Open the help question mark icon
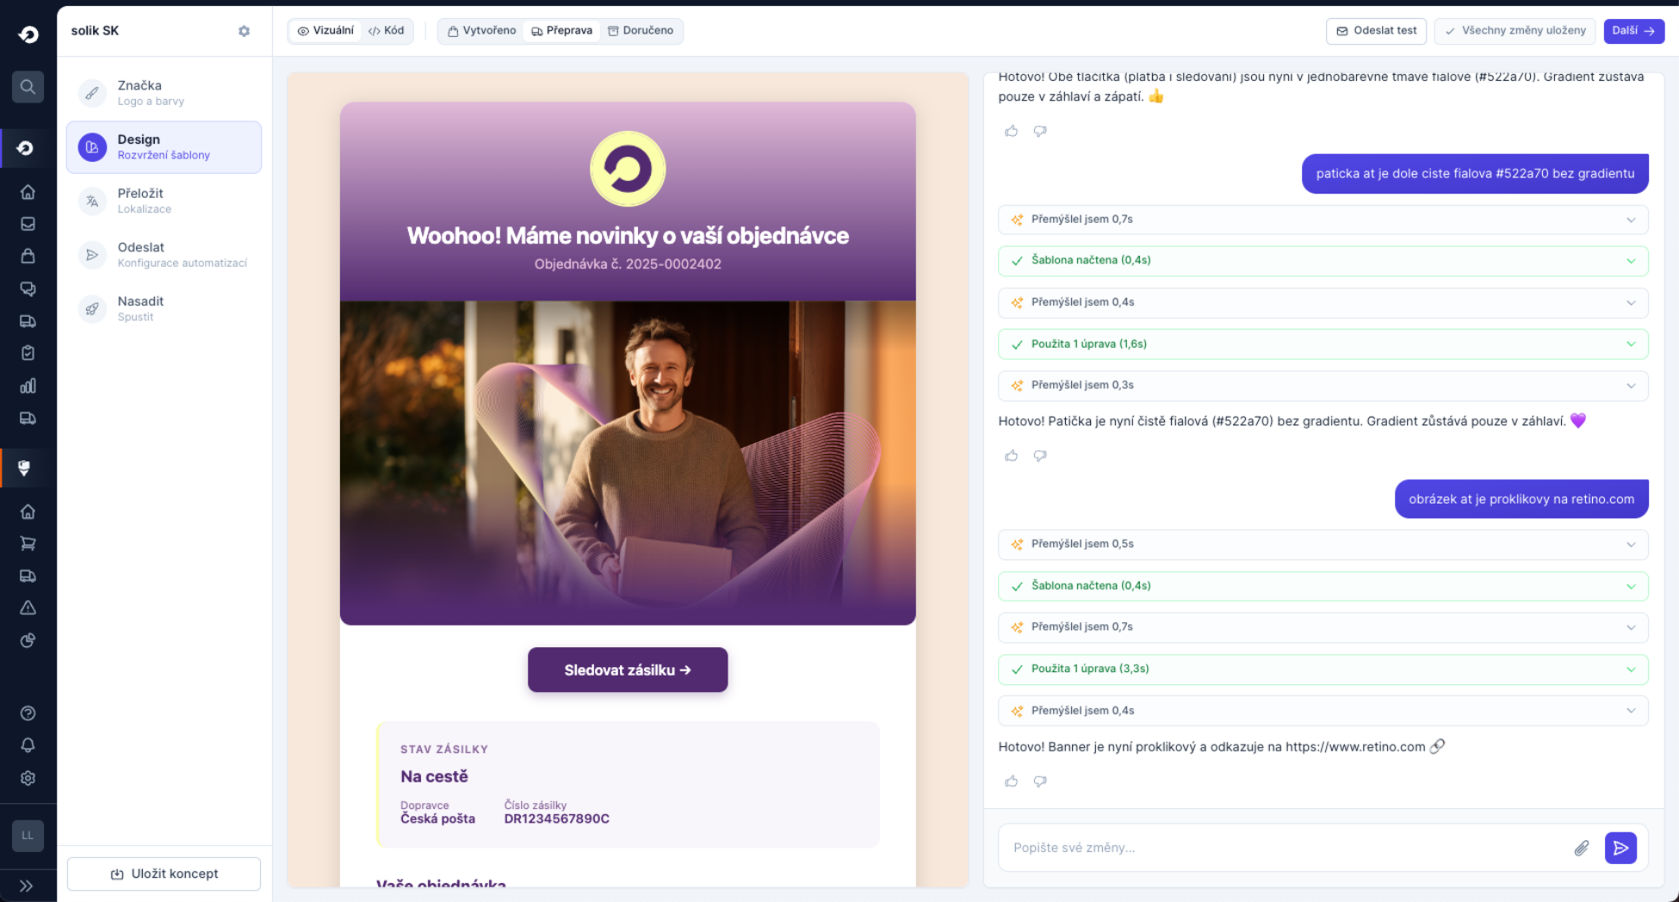The width and height of the screenshot is (1679, 902). (28, 714)
